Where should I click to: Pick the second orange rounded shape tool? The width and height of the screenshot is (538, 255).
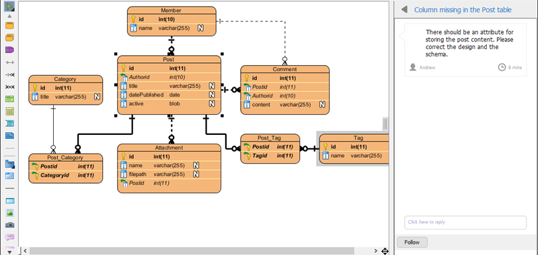[10, 38]
